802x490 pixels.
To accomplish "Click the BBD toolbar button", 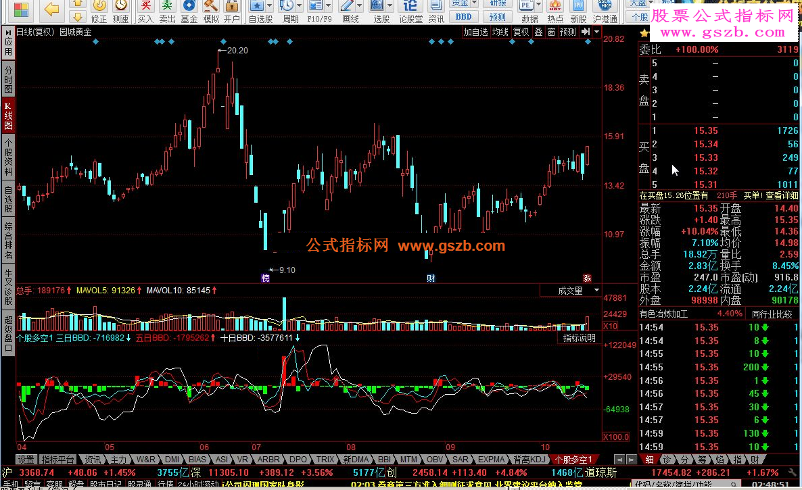I will click(x=463, y=17).
